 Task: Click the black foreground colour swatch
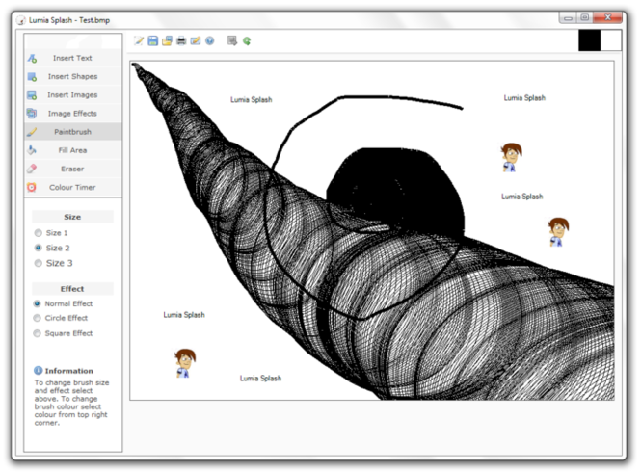[589, 40]
